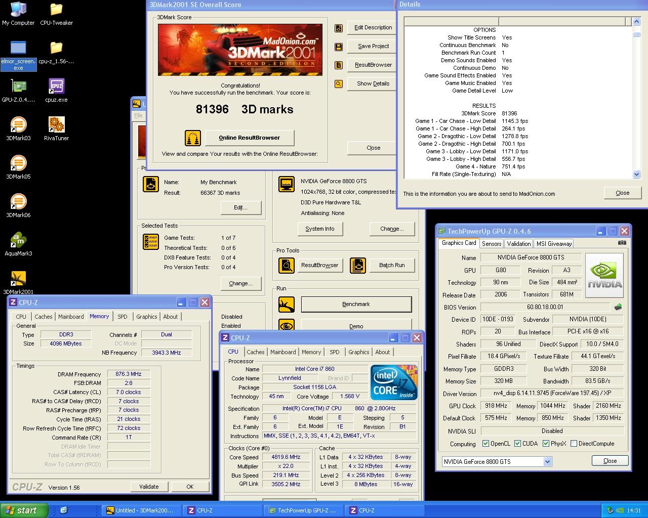The height and width of the screenshot is (518, 648).
Task: Switch to Untitled - 3DMark2001 taskbar button
Action: (142, 510)
